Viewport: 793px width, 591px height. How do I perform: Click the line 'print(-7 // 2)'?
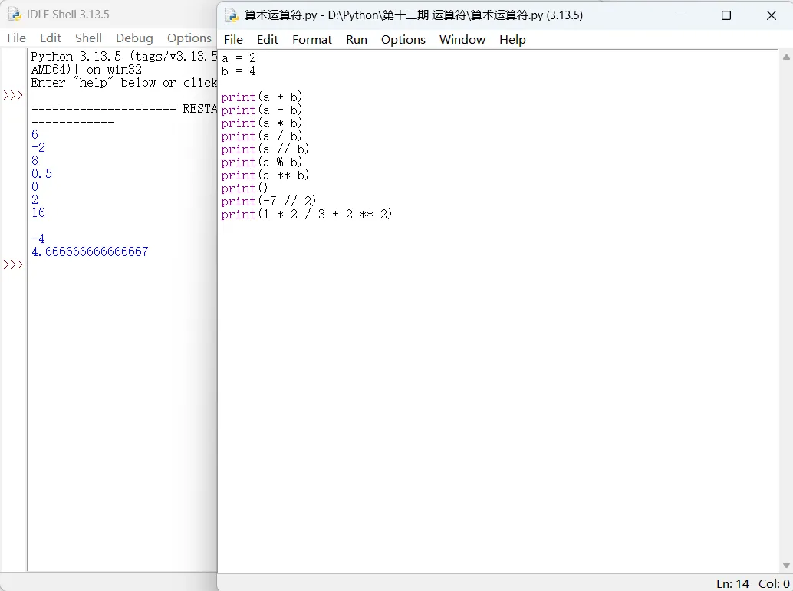tap(268, 201)
